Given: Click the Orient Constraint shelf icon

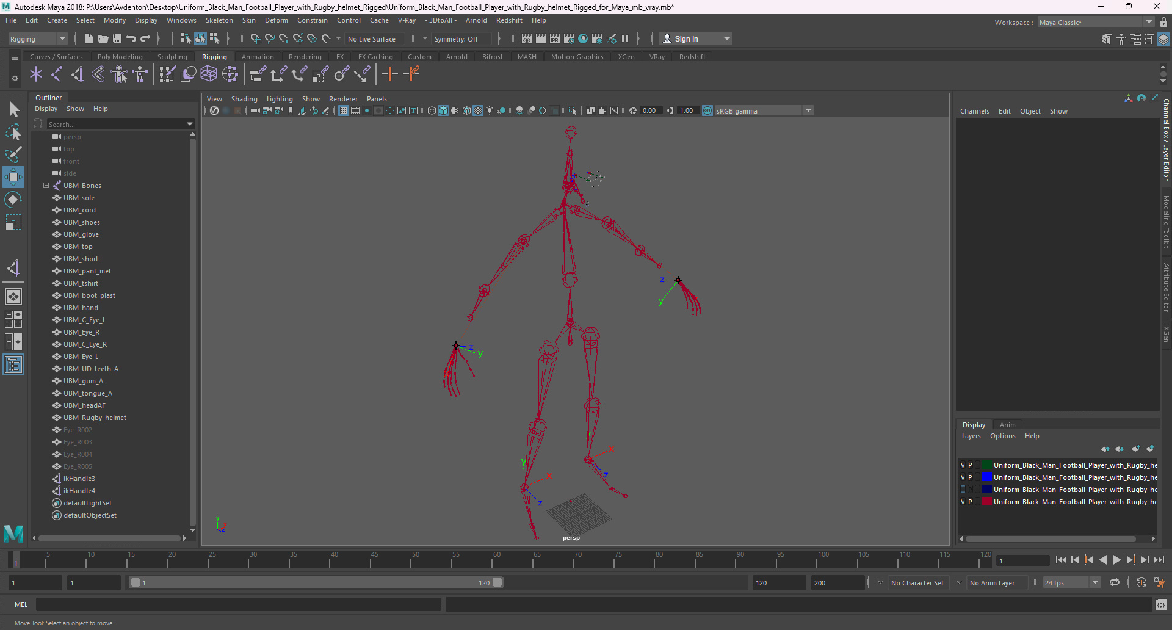Looking at the screenshot, I should point(300,74).
